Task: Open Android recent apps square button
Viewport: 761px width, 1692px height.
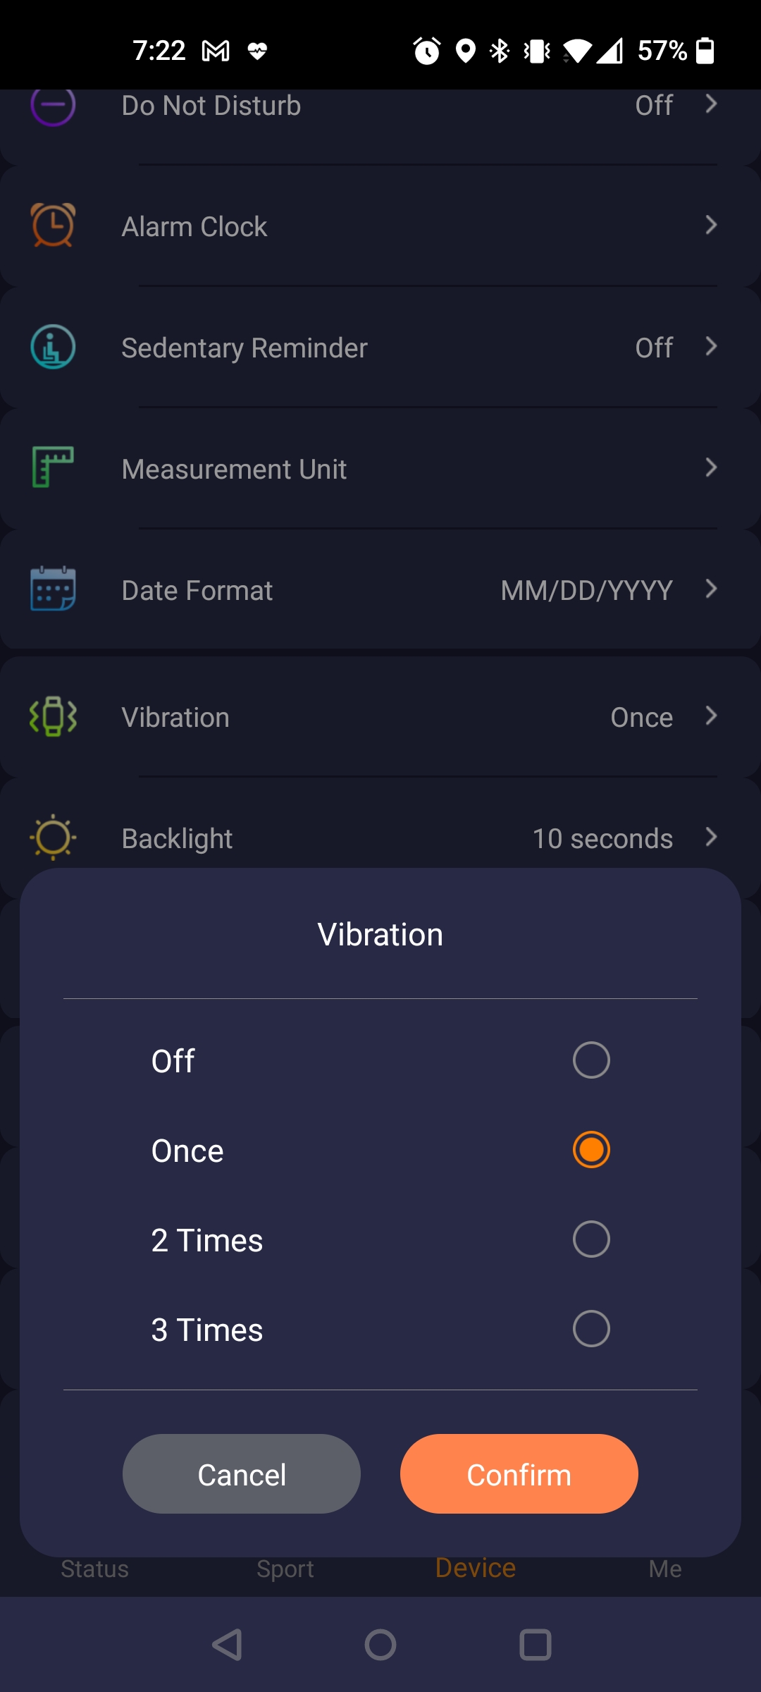Action: point(536,1645)
